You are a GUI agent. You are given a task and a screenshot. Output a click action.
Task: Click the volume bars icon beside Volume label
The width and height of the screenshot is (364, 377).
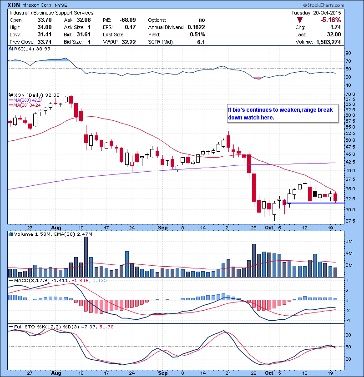[x=10, y=234]
